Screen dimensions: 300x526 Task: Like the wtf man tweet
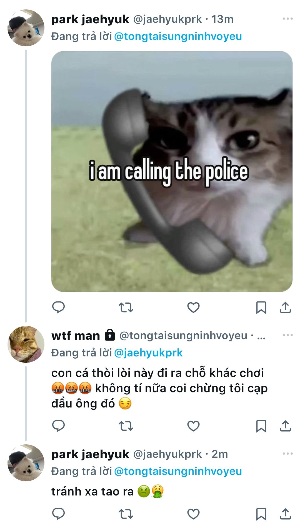pos(193,426)
